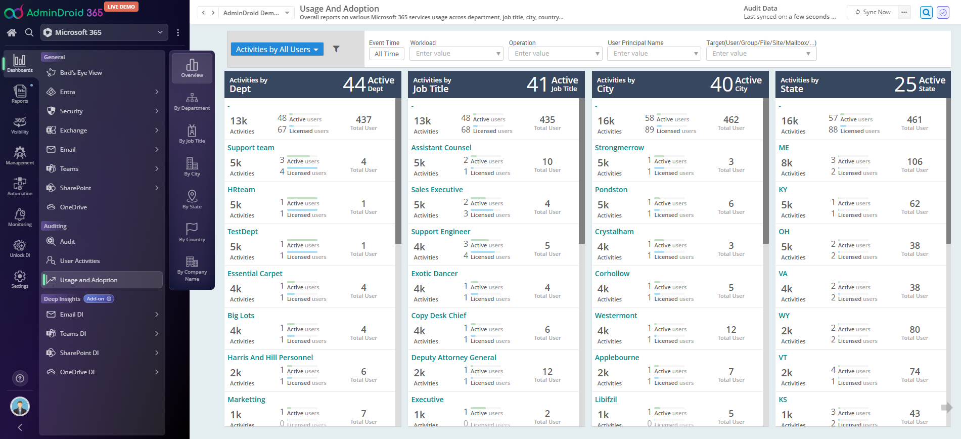Open the Reports sidebar section
Screen dimensions: 961x439
pos(20,94)
